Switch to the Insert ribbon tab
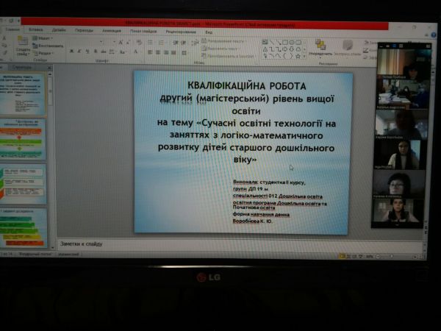The width and height of the screenshot is (441, 331). [35, 31]
